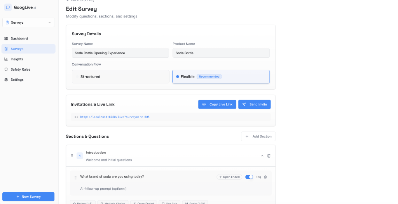Click the Safety Rules shield icon

[6, 69]
